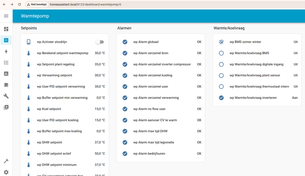Open the Overview dashboard icon in sidebar
This screenshot has width=305, height=176.
click(6, 29)
